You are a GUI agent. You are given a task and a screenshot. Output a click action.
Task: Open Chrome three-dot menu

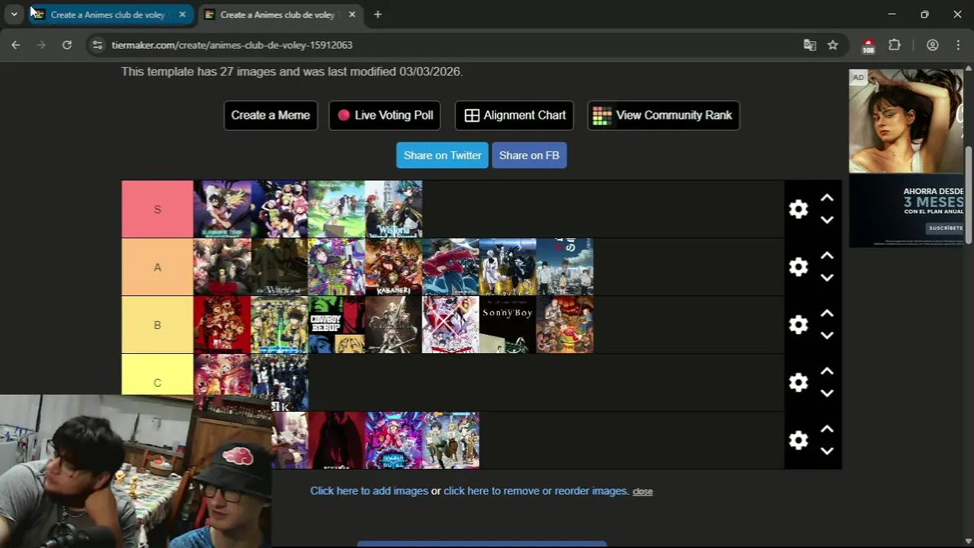click(958, 45)
